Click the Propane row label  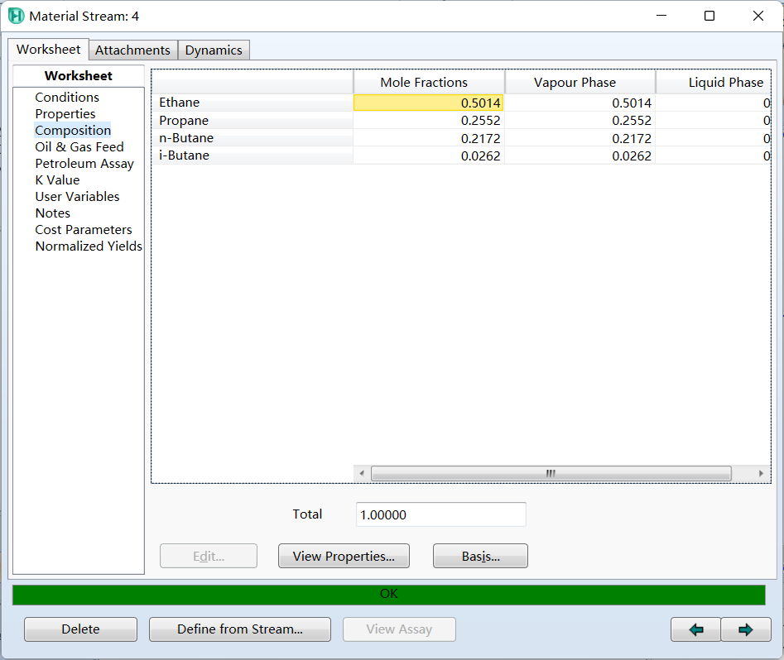pos(253,121)
